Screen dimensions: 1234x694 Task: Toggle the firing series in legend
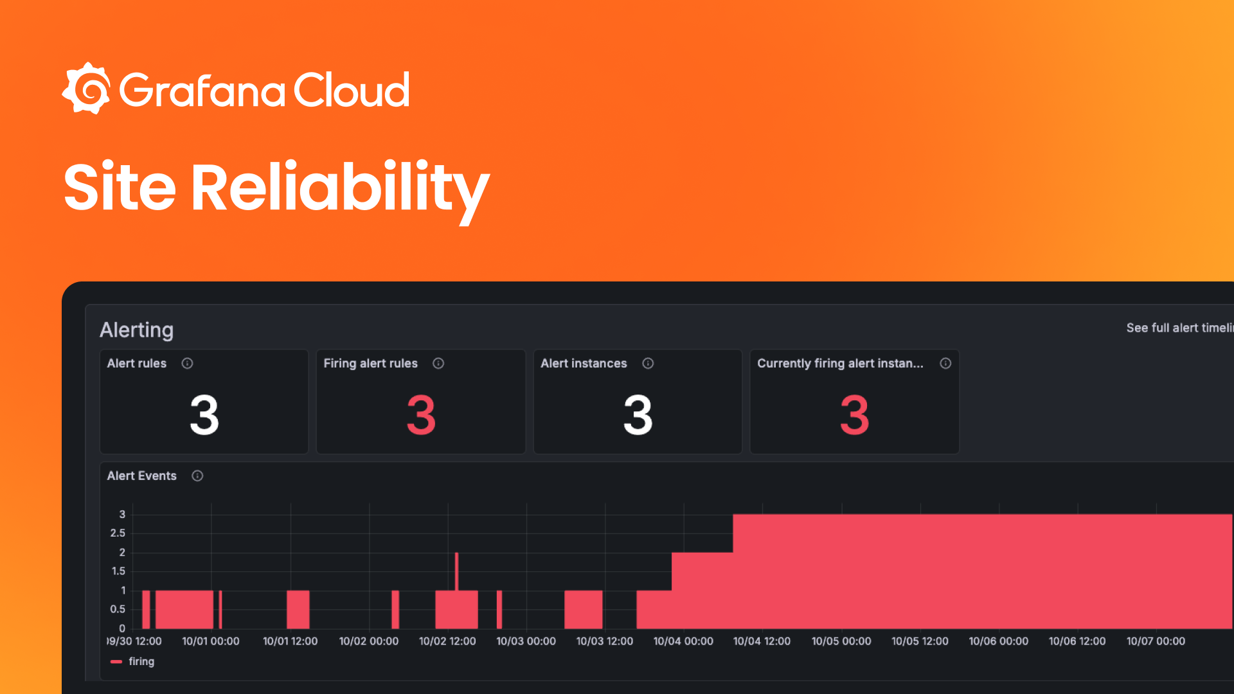point(141,661)
